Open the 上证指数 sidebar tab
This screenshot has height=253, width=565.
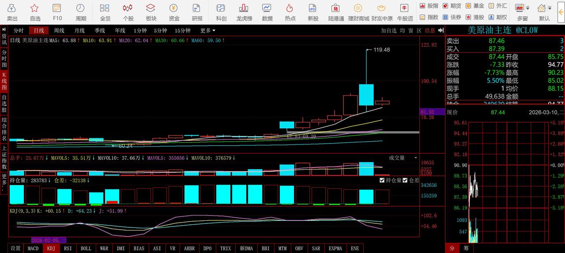[4, 158]
